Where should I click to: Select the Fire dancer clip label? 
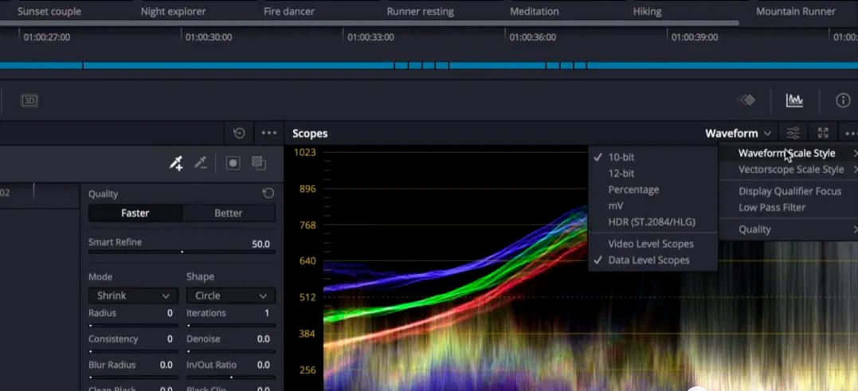coord(289,11)
